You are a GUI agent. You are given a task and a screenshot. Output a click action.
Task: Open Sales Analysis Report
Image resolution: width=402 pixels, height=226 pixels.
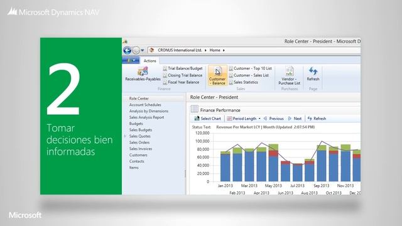146,117
